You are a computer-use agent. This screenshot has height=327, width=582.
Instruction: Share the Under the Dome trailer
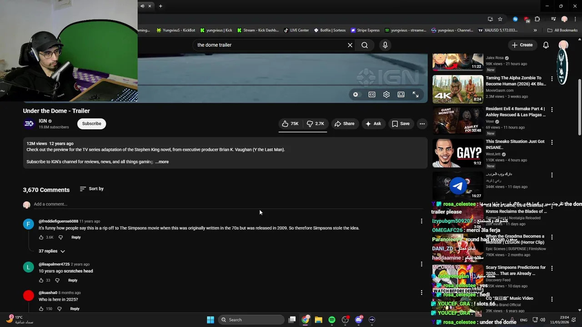[344, 124]
